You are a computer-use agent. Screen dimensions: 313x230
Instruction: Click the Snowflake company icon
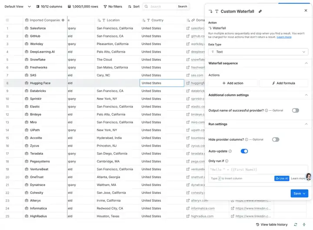click(27, 60)
